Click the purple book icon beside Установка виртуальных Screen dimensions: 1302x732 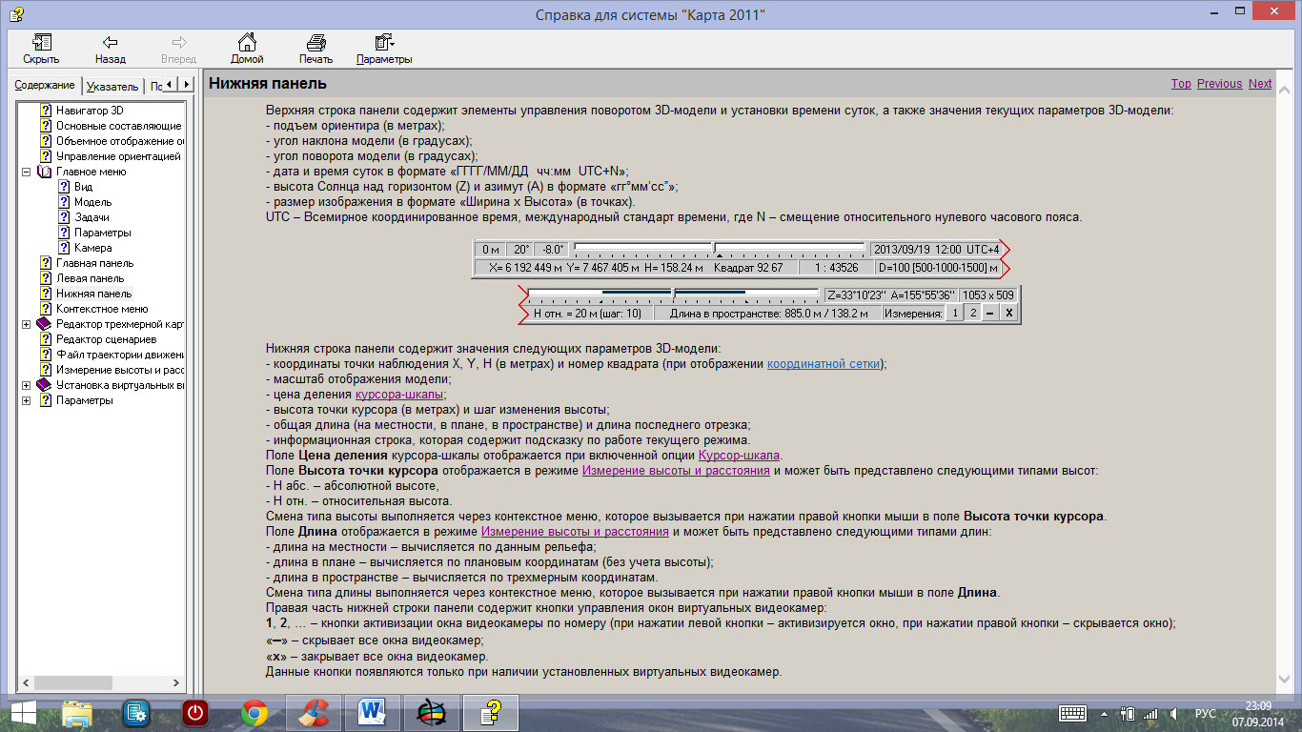[44, 385]
